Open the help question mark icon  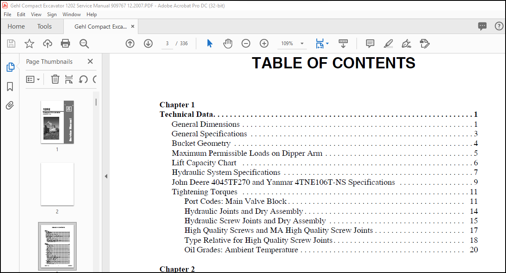pos(499,27)
